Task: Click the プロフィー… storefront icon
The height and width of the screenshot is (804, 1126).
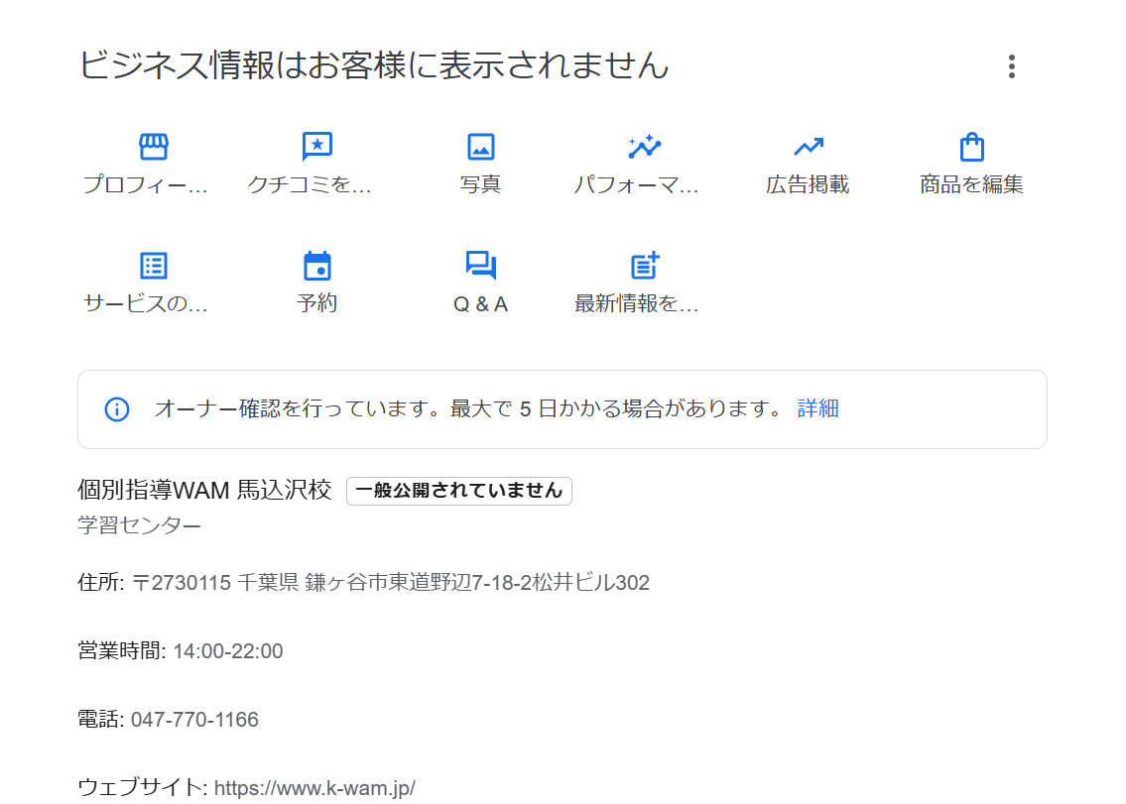Action: pyautogui.click(x=154, y=147)
